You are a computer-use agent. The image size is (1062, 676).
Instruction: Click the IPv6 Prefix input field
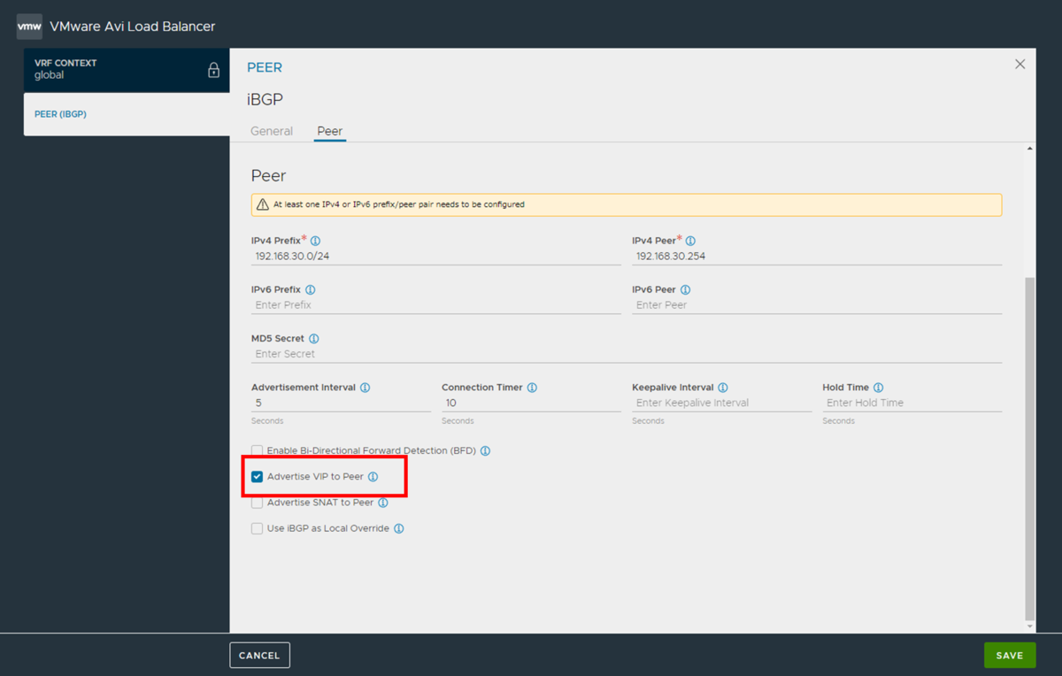(x=436, y=305)
